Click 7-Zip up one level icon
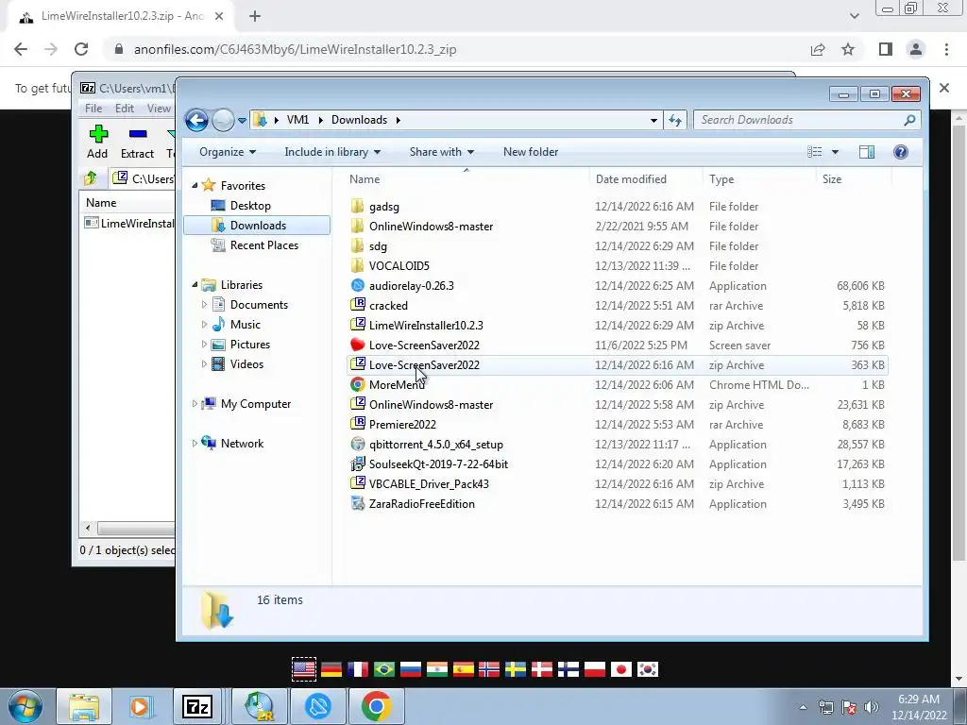The width and height of the screenshot is (967, 725). click(x=90, y=178)
